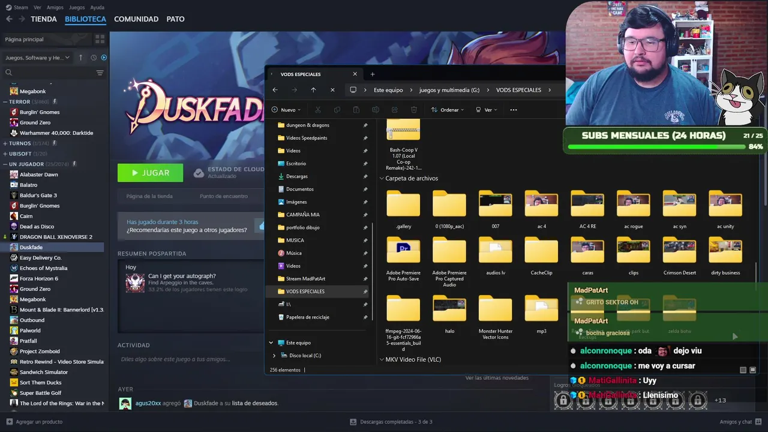
Task: Open Descargas completadas download status
Action: [391, 422]
